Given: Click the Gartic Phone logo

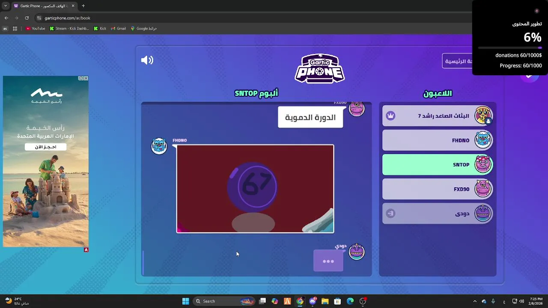Looking at the screenshot, I should pyautogui.click(x=319, y=68).
